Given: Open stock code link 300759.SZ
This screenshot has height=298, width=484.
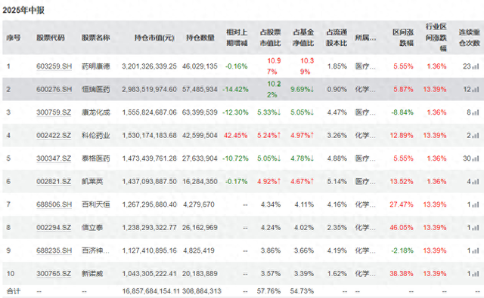Looking at the screenshot, I should pyautogui.click(x=54, y=112).
